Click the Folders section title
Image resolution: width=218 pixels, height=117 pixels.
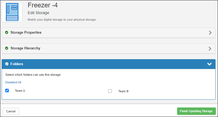pyautogui.click(x=17, y=64)
